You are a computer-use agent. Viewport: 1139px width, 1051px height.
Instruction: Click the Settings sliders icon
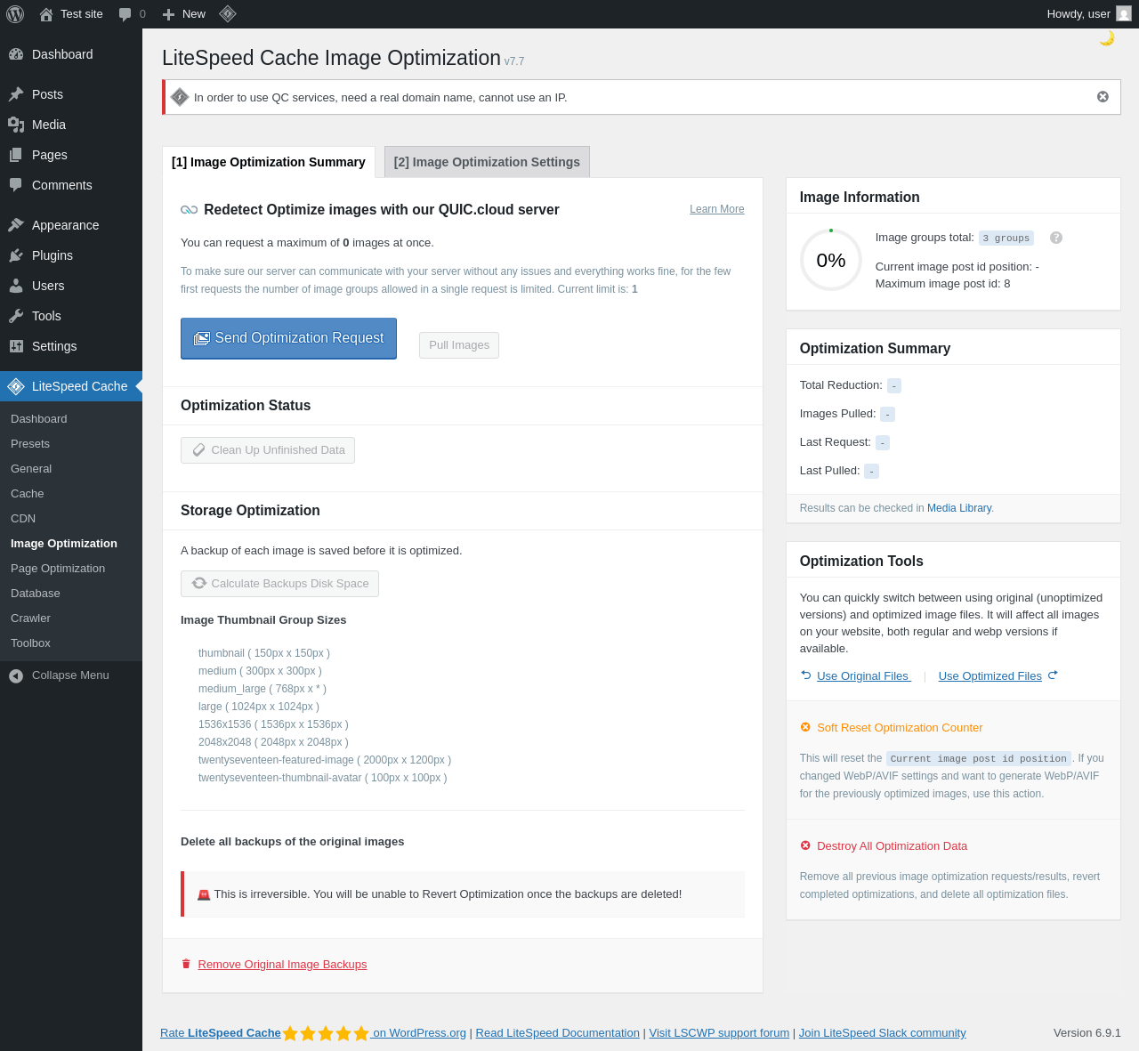pos(16,346)
